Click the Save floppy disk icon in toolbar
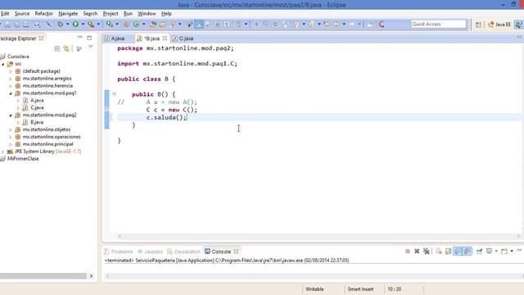 7,25
